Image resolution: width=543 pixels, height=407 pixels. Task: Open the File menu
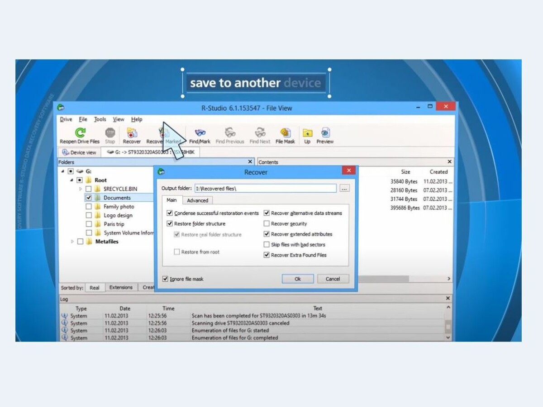[x=83, y=119]
